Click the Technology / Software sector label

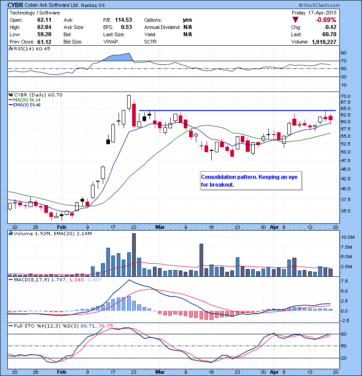point(35,13)
